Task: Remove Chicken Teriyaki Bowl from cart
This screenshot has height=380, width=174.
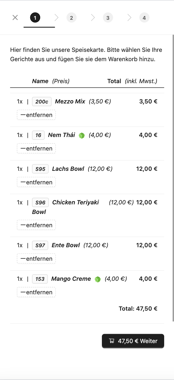Action: 36,225
